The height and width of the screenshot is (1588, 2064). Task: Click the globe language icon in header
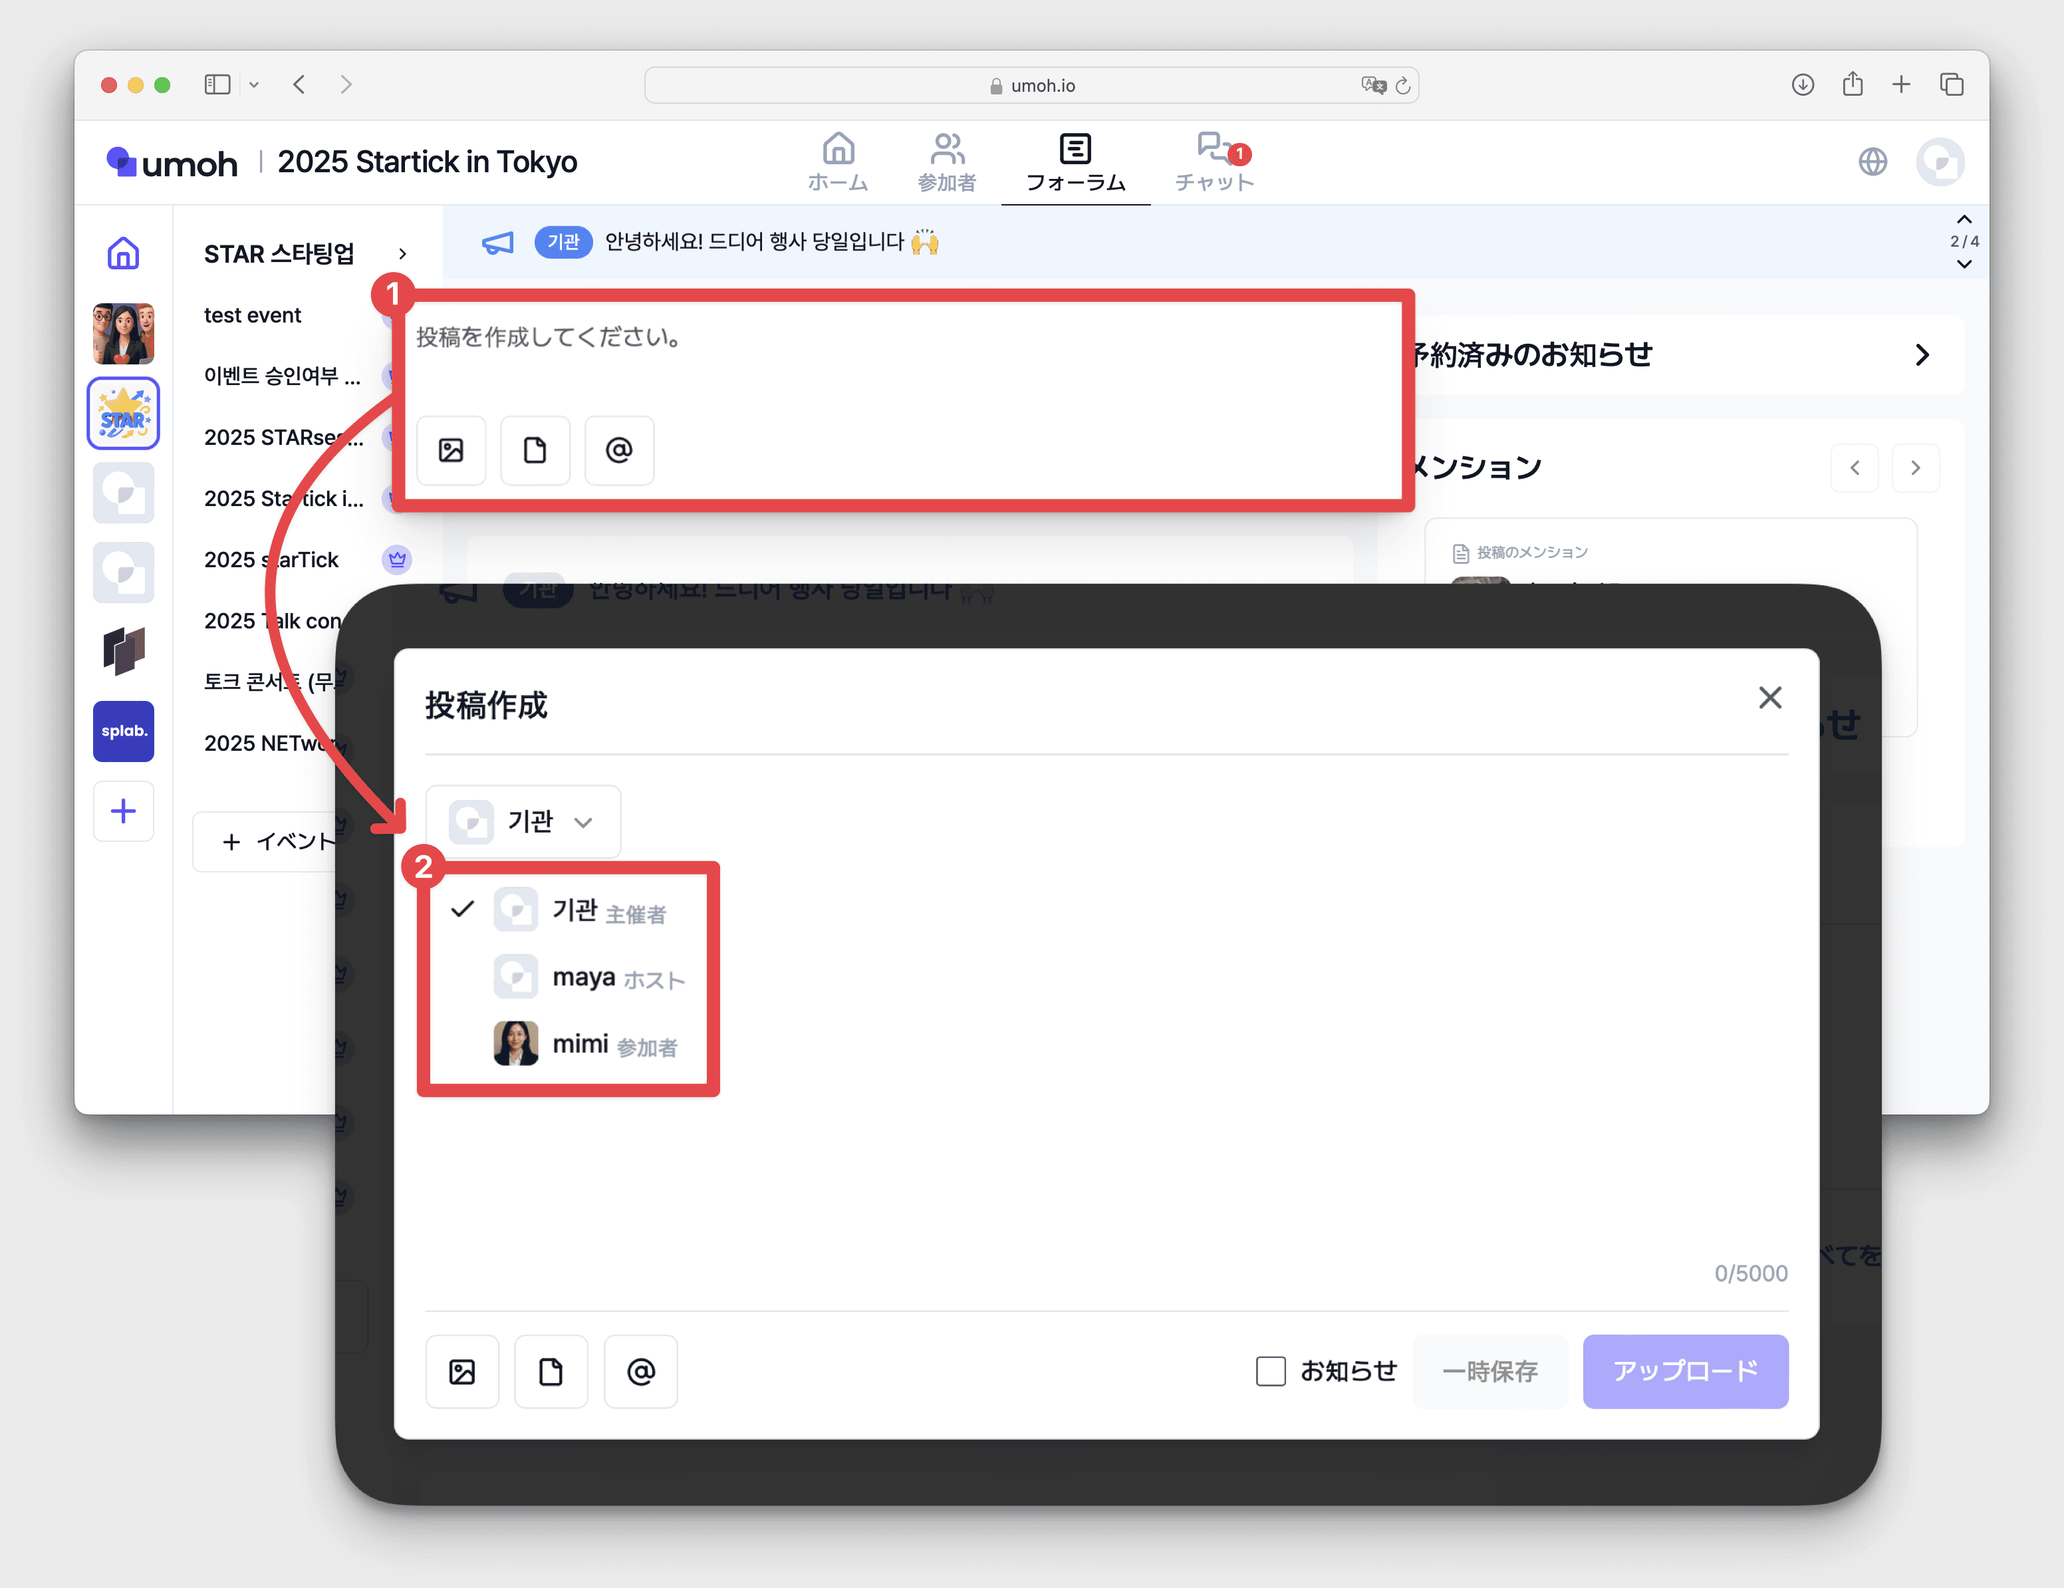[x=1872, y=162]
